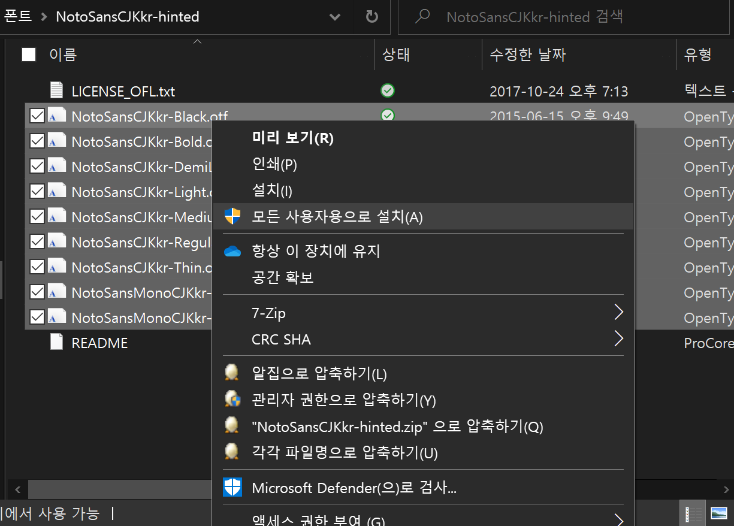The image size is (734, 526).
Task: Uncheck the NotoSansCJKkr-Black.otf checkbox
Action: pos(37,116)
